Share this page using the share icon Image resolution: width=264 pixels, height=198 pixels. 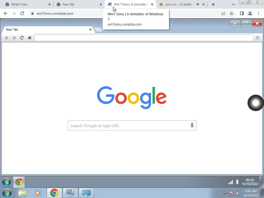point(223,13)
